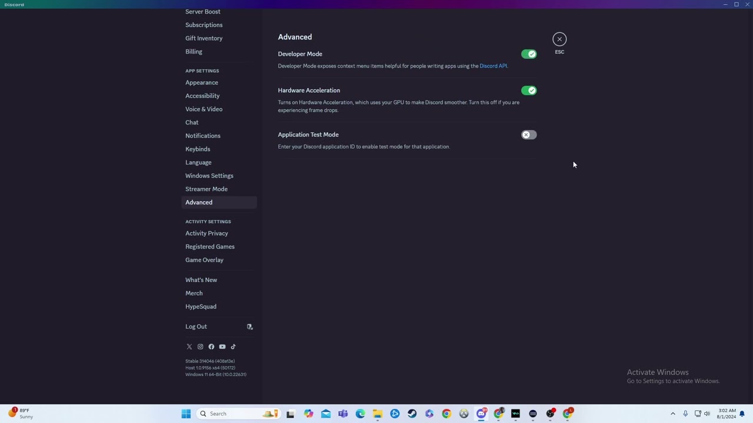Screen dimensions: 753x423
Task: Open Discord's X (Twitter) social link icon
Action: pos(189,347)
